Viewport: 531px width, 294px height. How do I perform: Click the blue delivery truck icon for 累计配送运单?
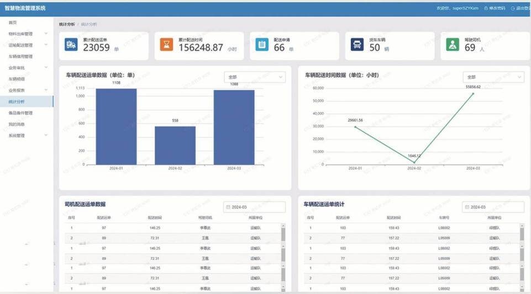(71, 45)
